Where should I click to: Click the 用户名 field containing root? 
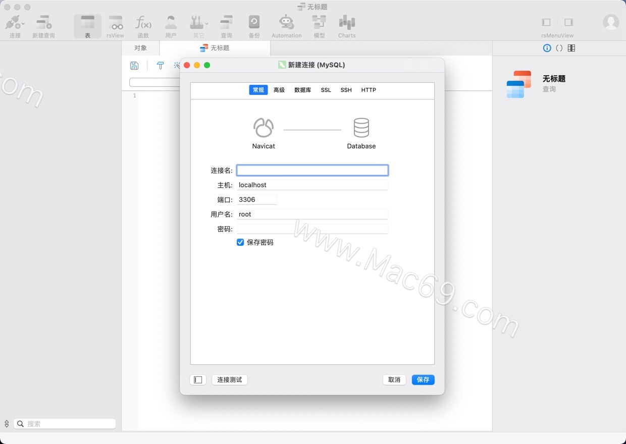coord(312,214)
